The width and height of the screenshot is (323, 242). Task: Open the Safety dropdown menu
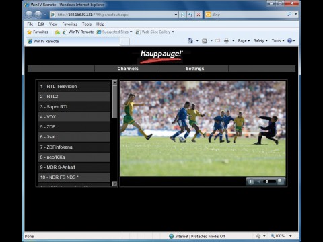coord(260,41)
